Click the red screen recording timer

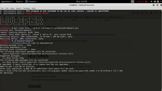(x=140, y=2)
